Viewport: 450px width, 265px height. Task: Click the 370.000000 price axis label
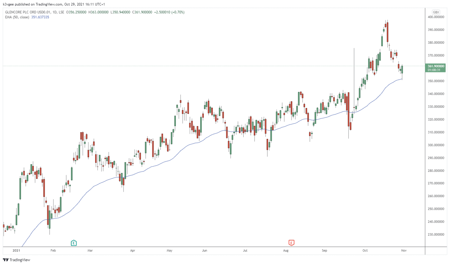[x=436, y=55]
